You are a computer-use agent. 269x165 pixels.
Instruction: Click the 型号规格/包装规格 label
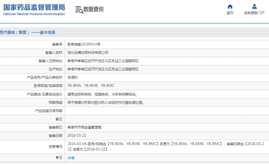point(48,85)
